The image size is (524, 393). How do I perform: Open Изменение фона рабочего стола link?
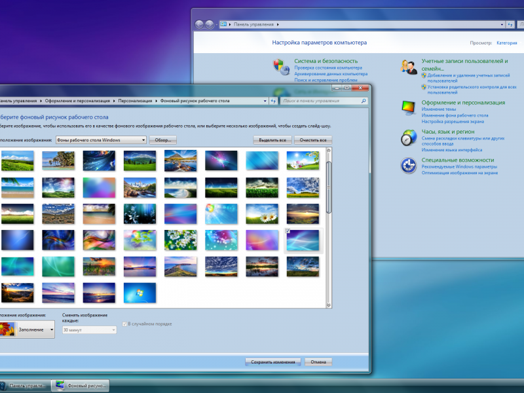[x=455, y=115]
